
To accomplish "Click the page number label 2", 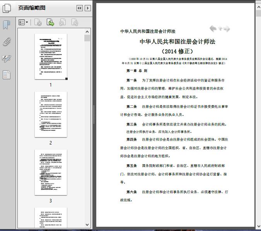I will 51,143.
